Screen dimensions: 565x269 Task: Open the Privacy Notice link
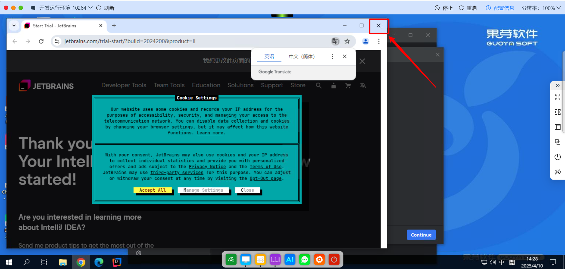pos(207,167)
